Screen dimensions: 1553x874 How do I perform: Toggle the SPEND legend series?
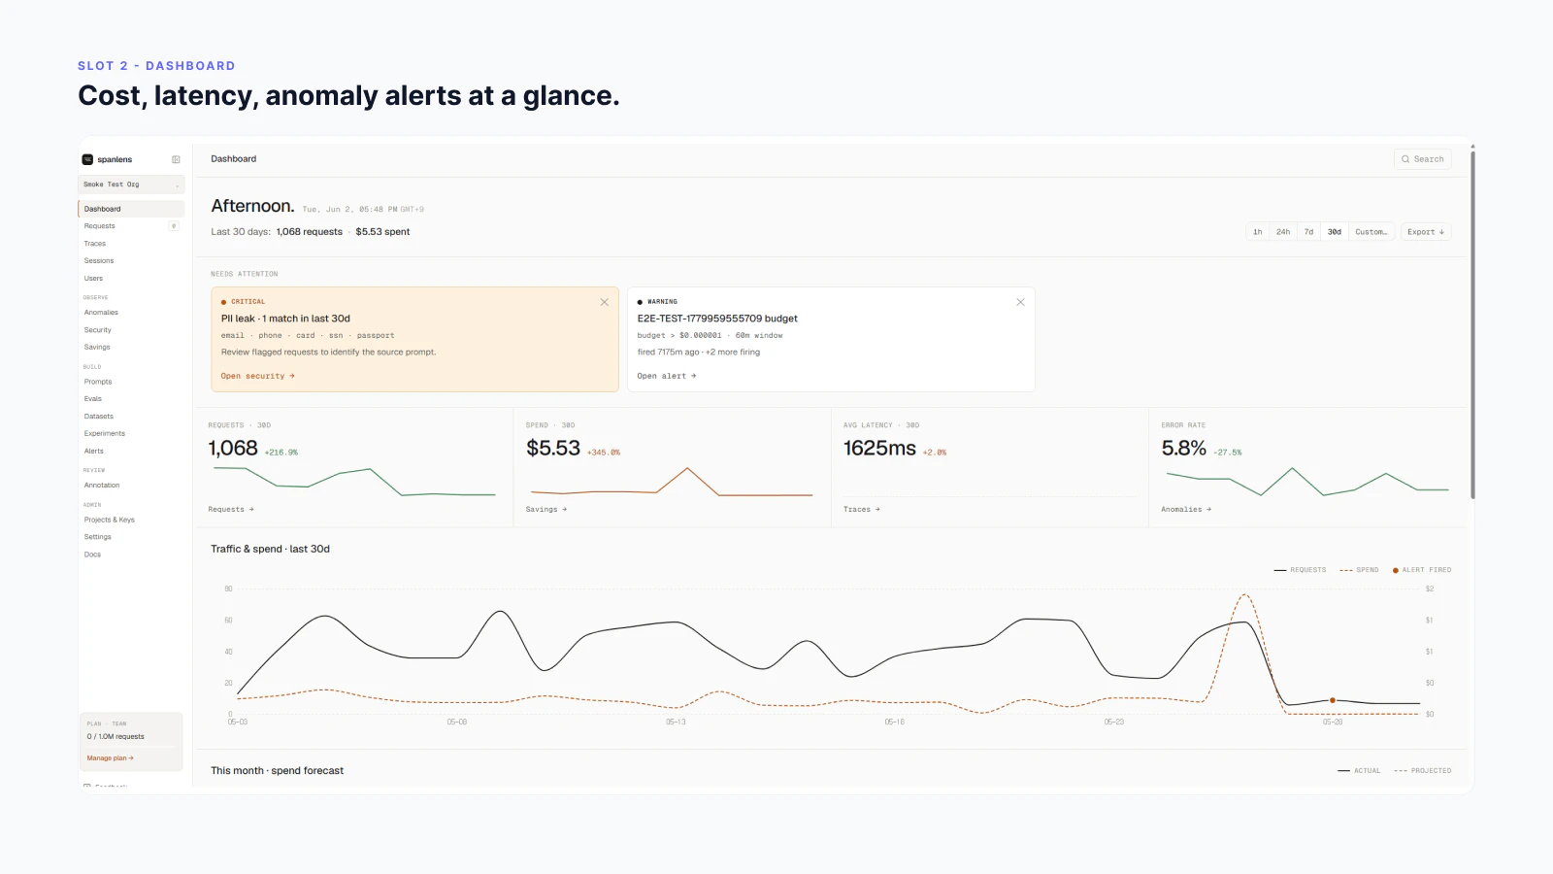(1359, 570)
